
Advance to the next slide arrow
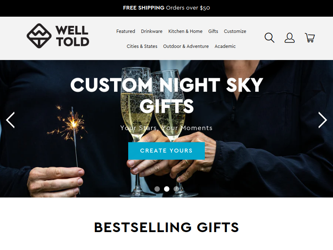[322, 120]
